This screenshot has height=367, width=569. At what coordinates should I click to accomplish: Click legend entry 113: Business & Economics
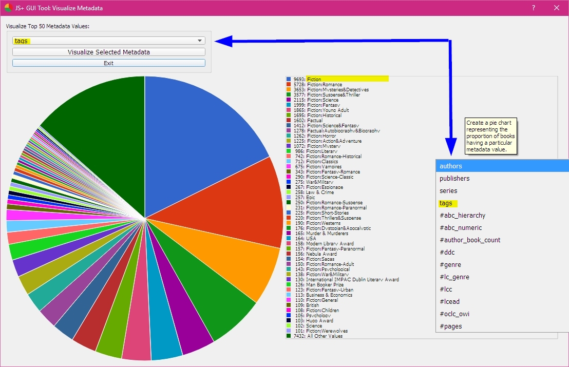coord(324,295)
